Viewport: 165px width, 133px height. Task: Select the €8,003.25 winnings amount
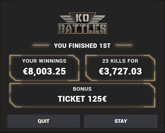tap(44, 71)
